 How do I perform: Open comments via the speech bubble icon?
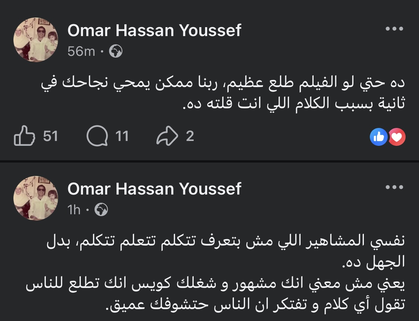click(97, 137)
